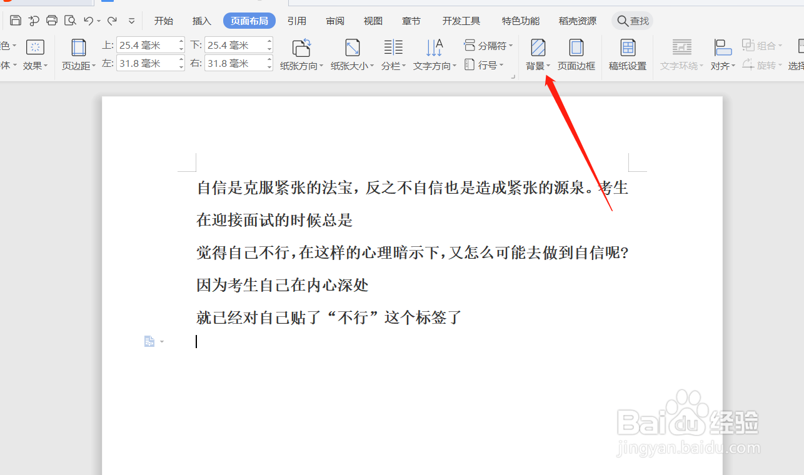Screen dimensions: 804x475
Task: Click the 分栏 columns icon
Action: click(393, 47)
